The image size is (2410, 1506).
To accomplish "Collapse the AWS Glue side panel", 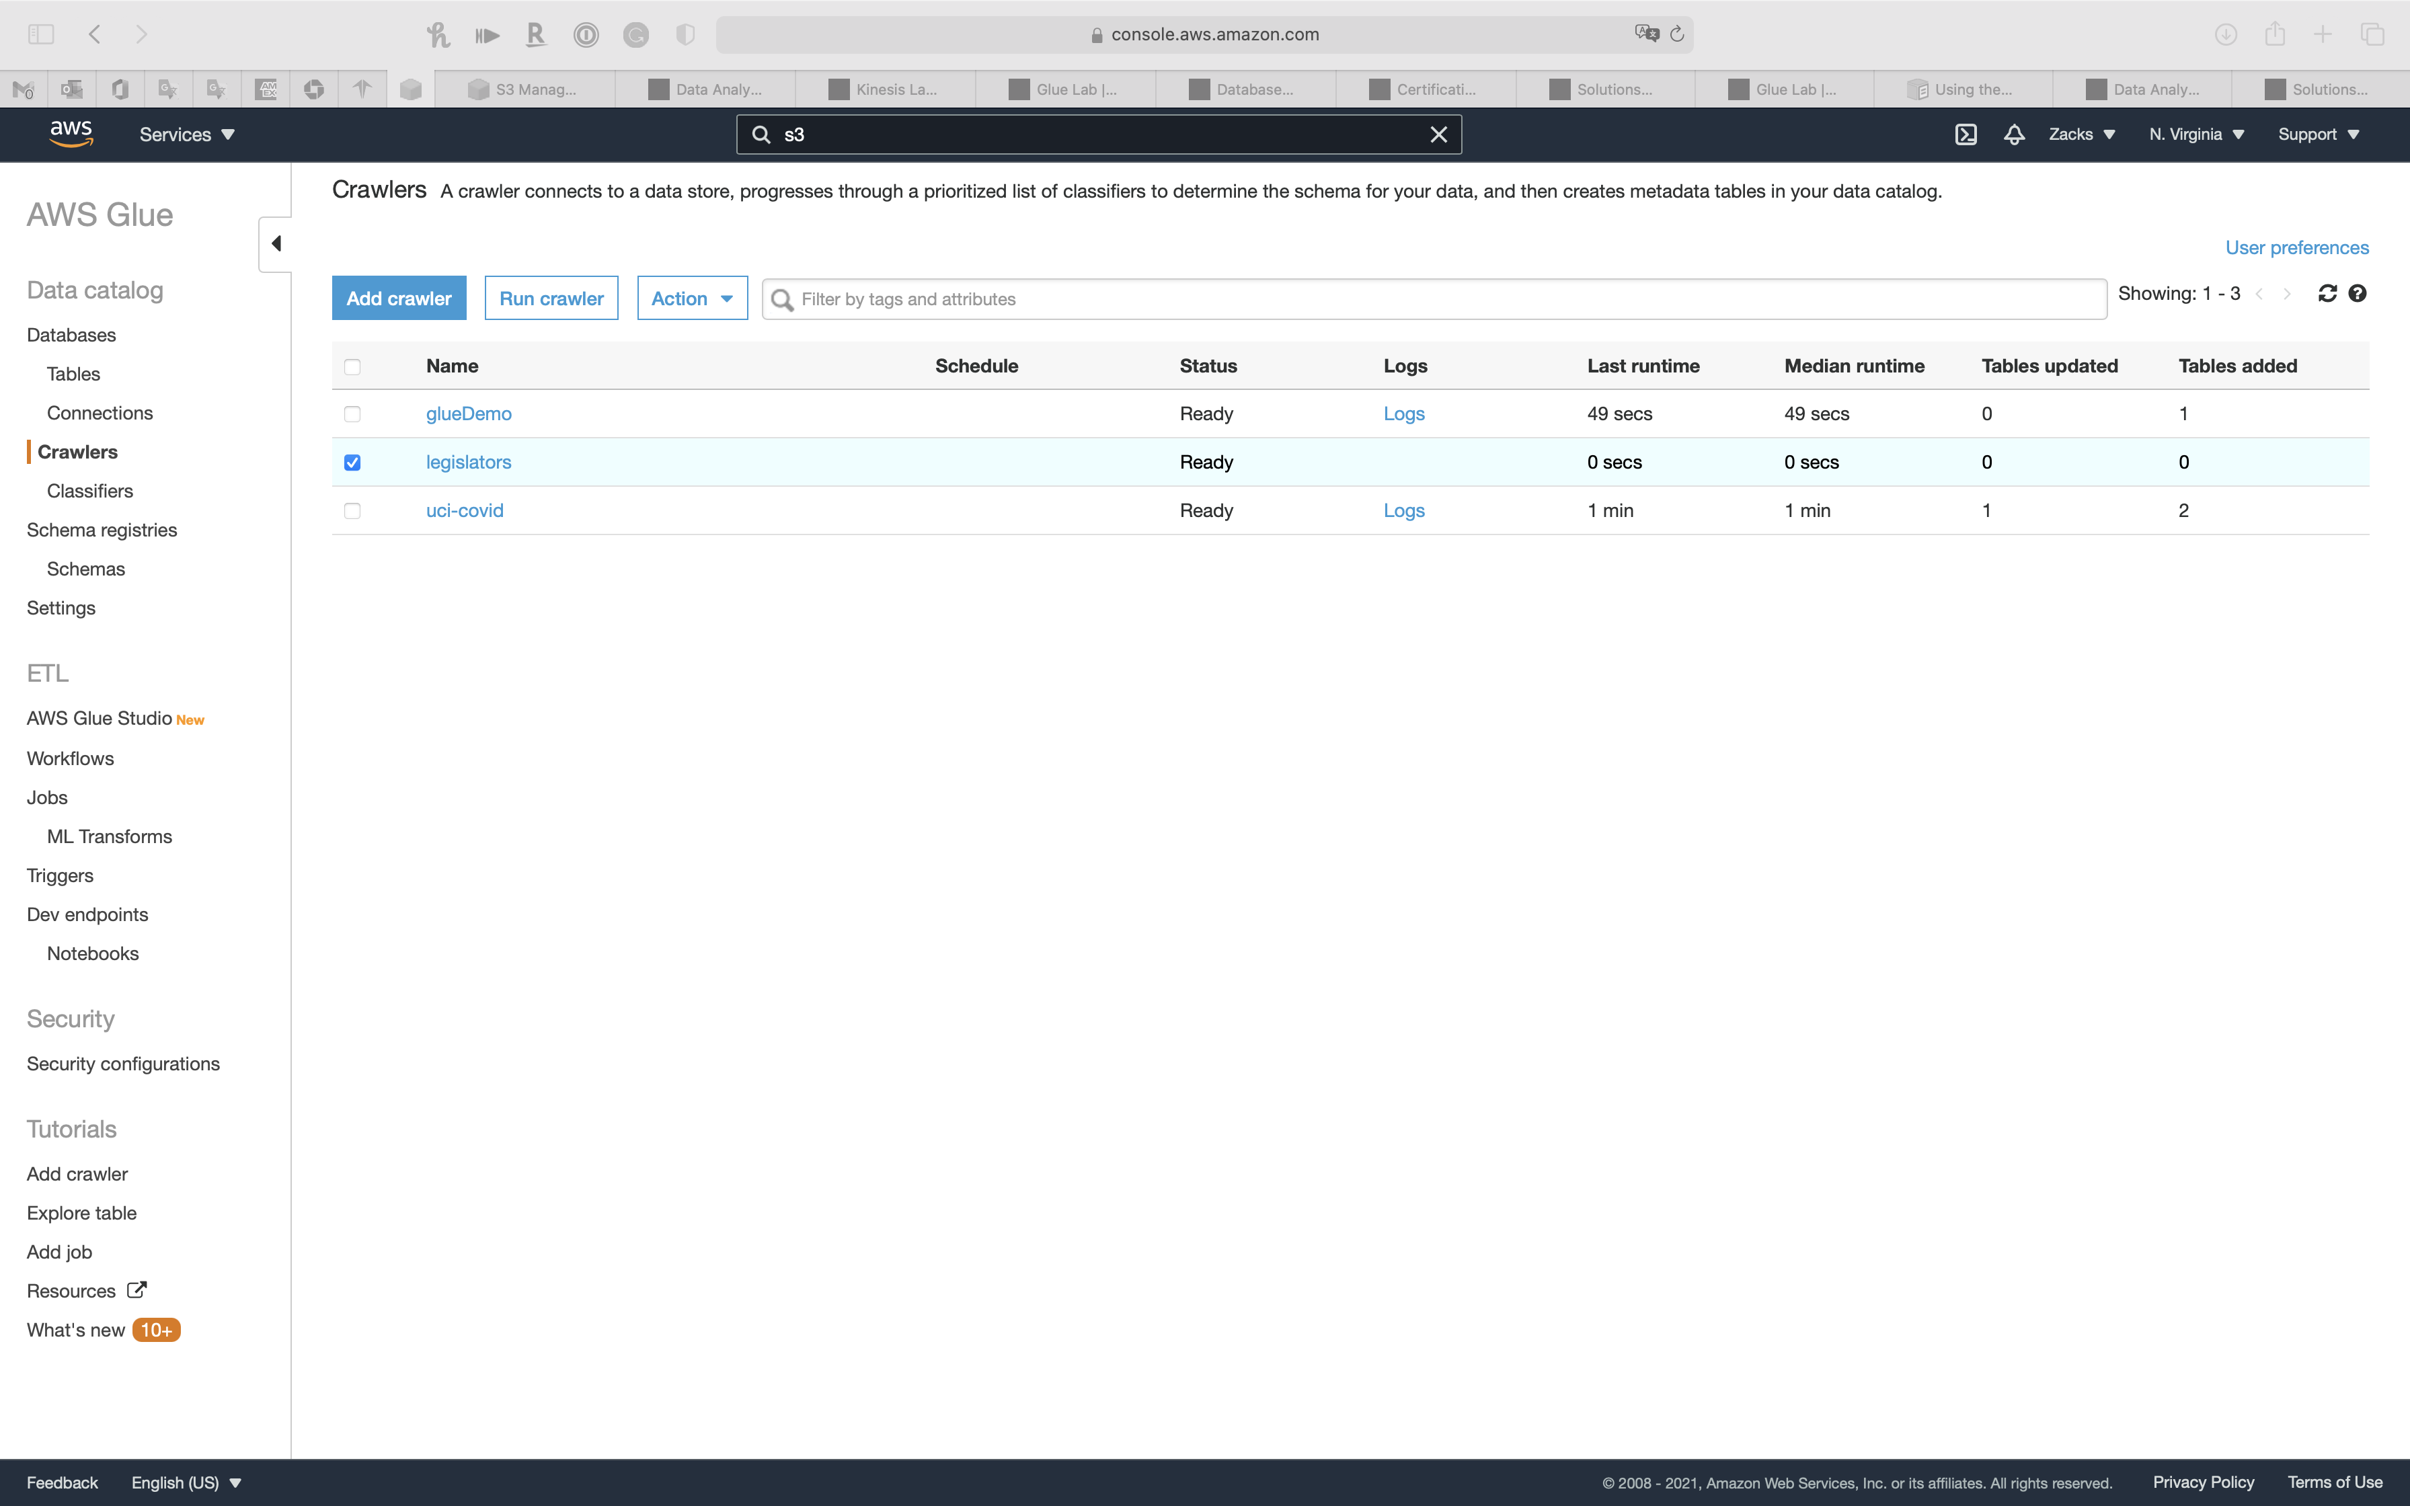I will (276, 244).
